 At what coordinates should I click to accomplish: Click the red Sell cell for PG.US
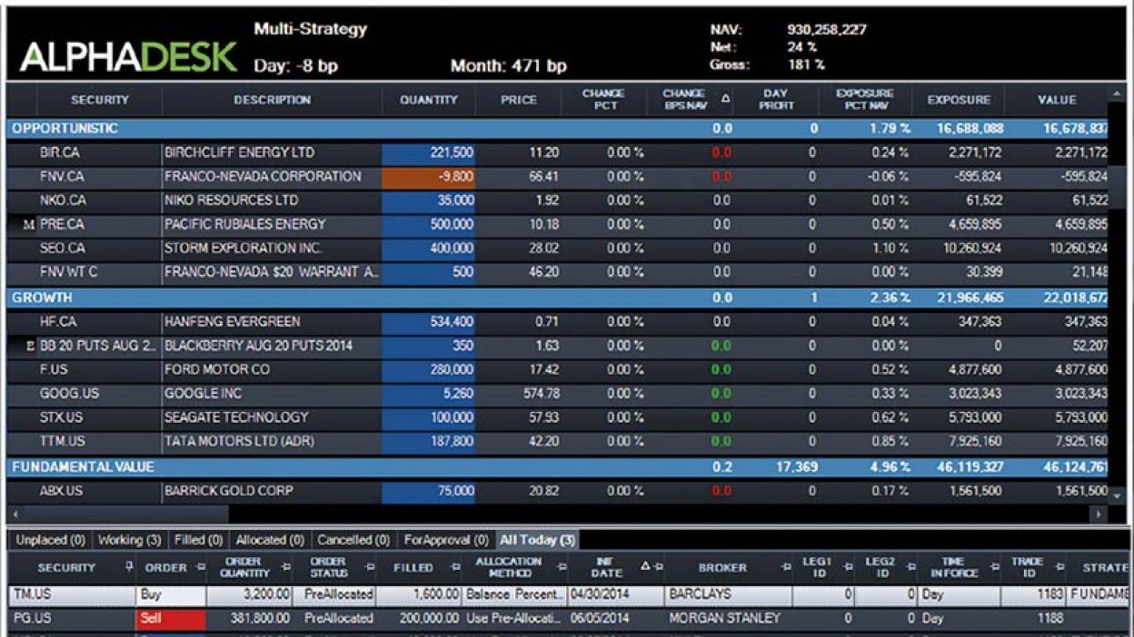coord(171,618)
